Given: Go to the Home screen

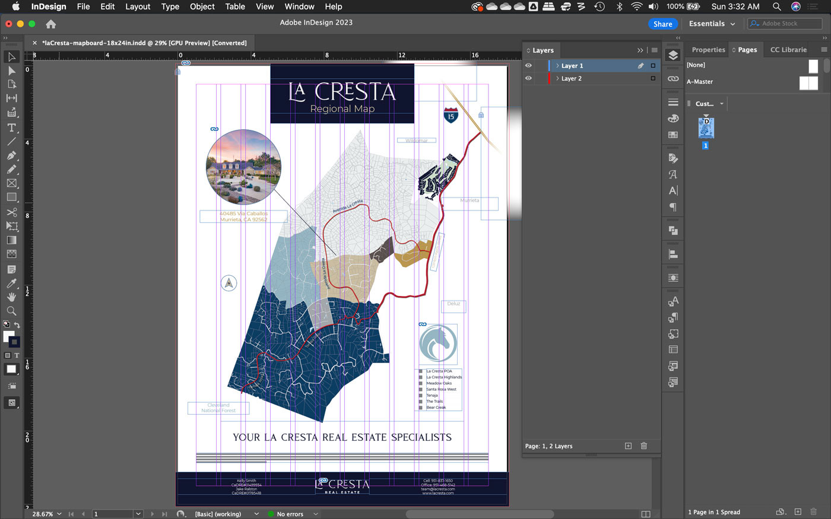Looking at the screenshot, I should coord(51,24).
